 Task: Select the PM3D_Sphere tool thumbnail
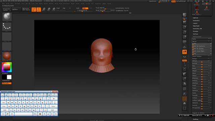point(197,13)
